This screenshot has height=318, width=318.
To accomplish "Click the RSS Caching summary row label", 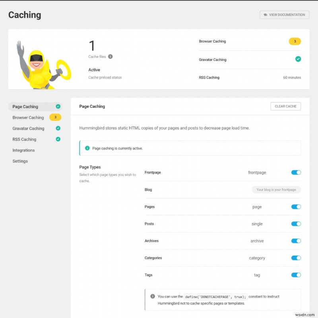I will (209, 78).
